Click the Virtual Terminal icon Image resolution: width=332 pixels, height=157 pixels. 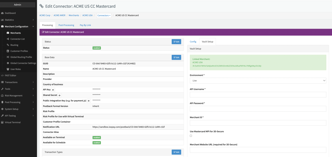(2, 122)
